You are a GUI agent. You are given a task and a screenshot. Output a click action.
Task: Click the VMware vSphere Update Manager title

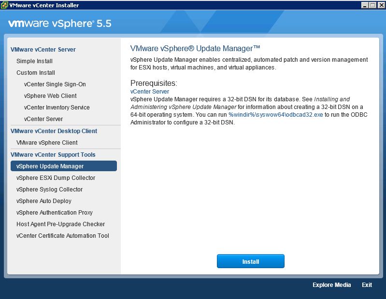point(195,48)
